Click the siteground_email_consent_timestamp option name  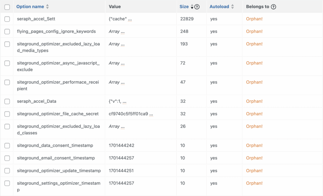tap(56, 158)
